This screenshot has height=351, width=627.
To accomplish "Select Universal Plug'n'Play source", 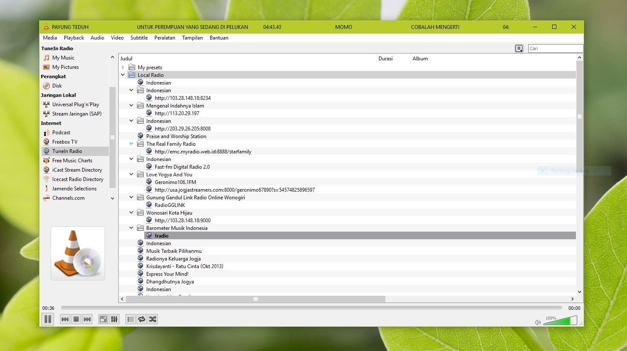I will click(x=75, y=105).
